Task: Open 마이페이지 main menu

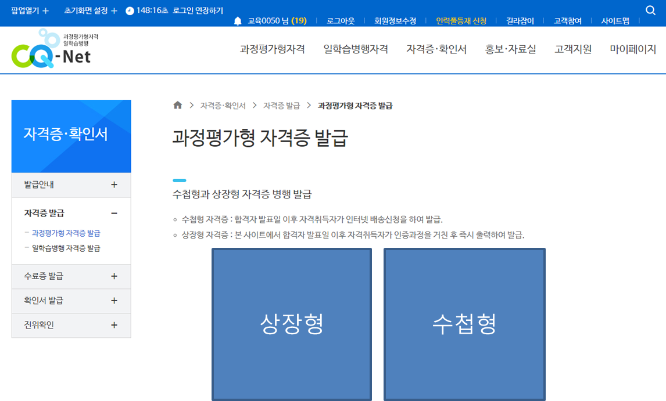Action: tap(633, 49)
